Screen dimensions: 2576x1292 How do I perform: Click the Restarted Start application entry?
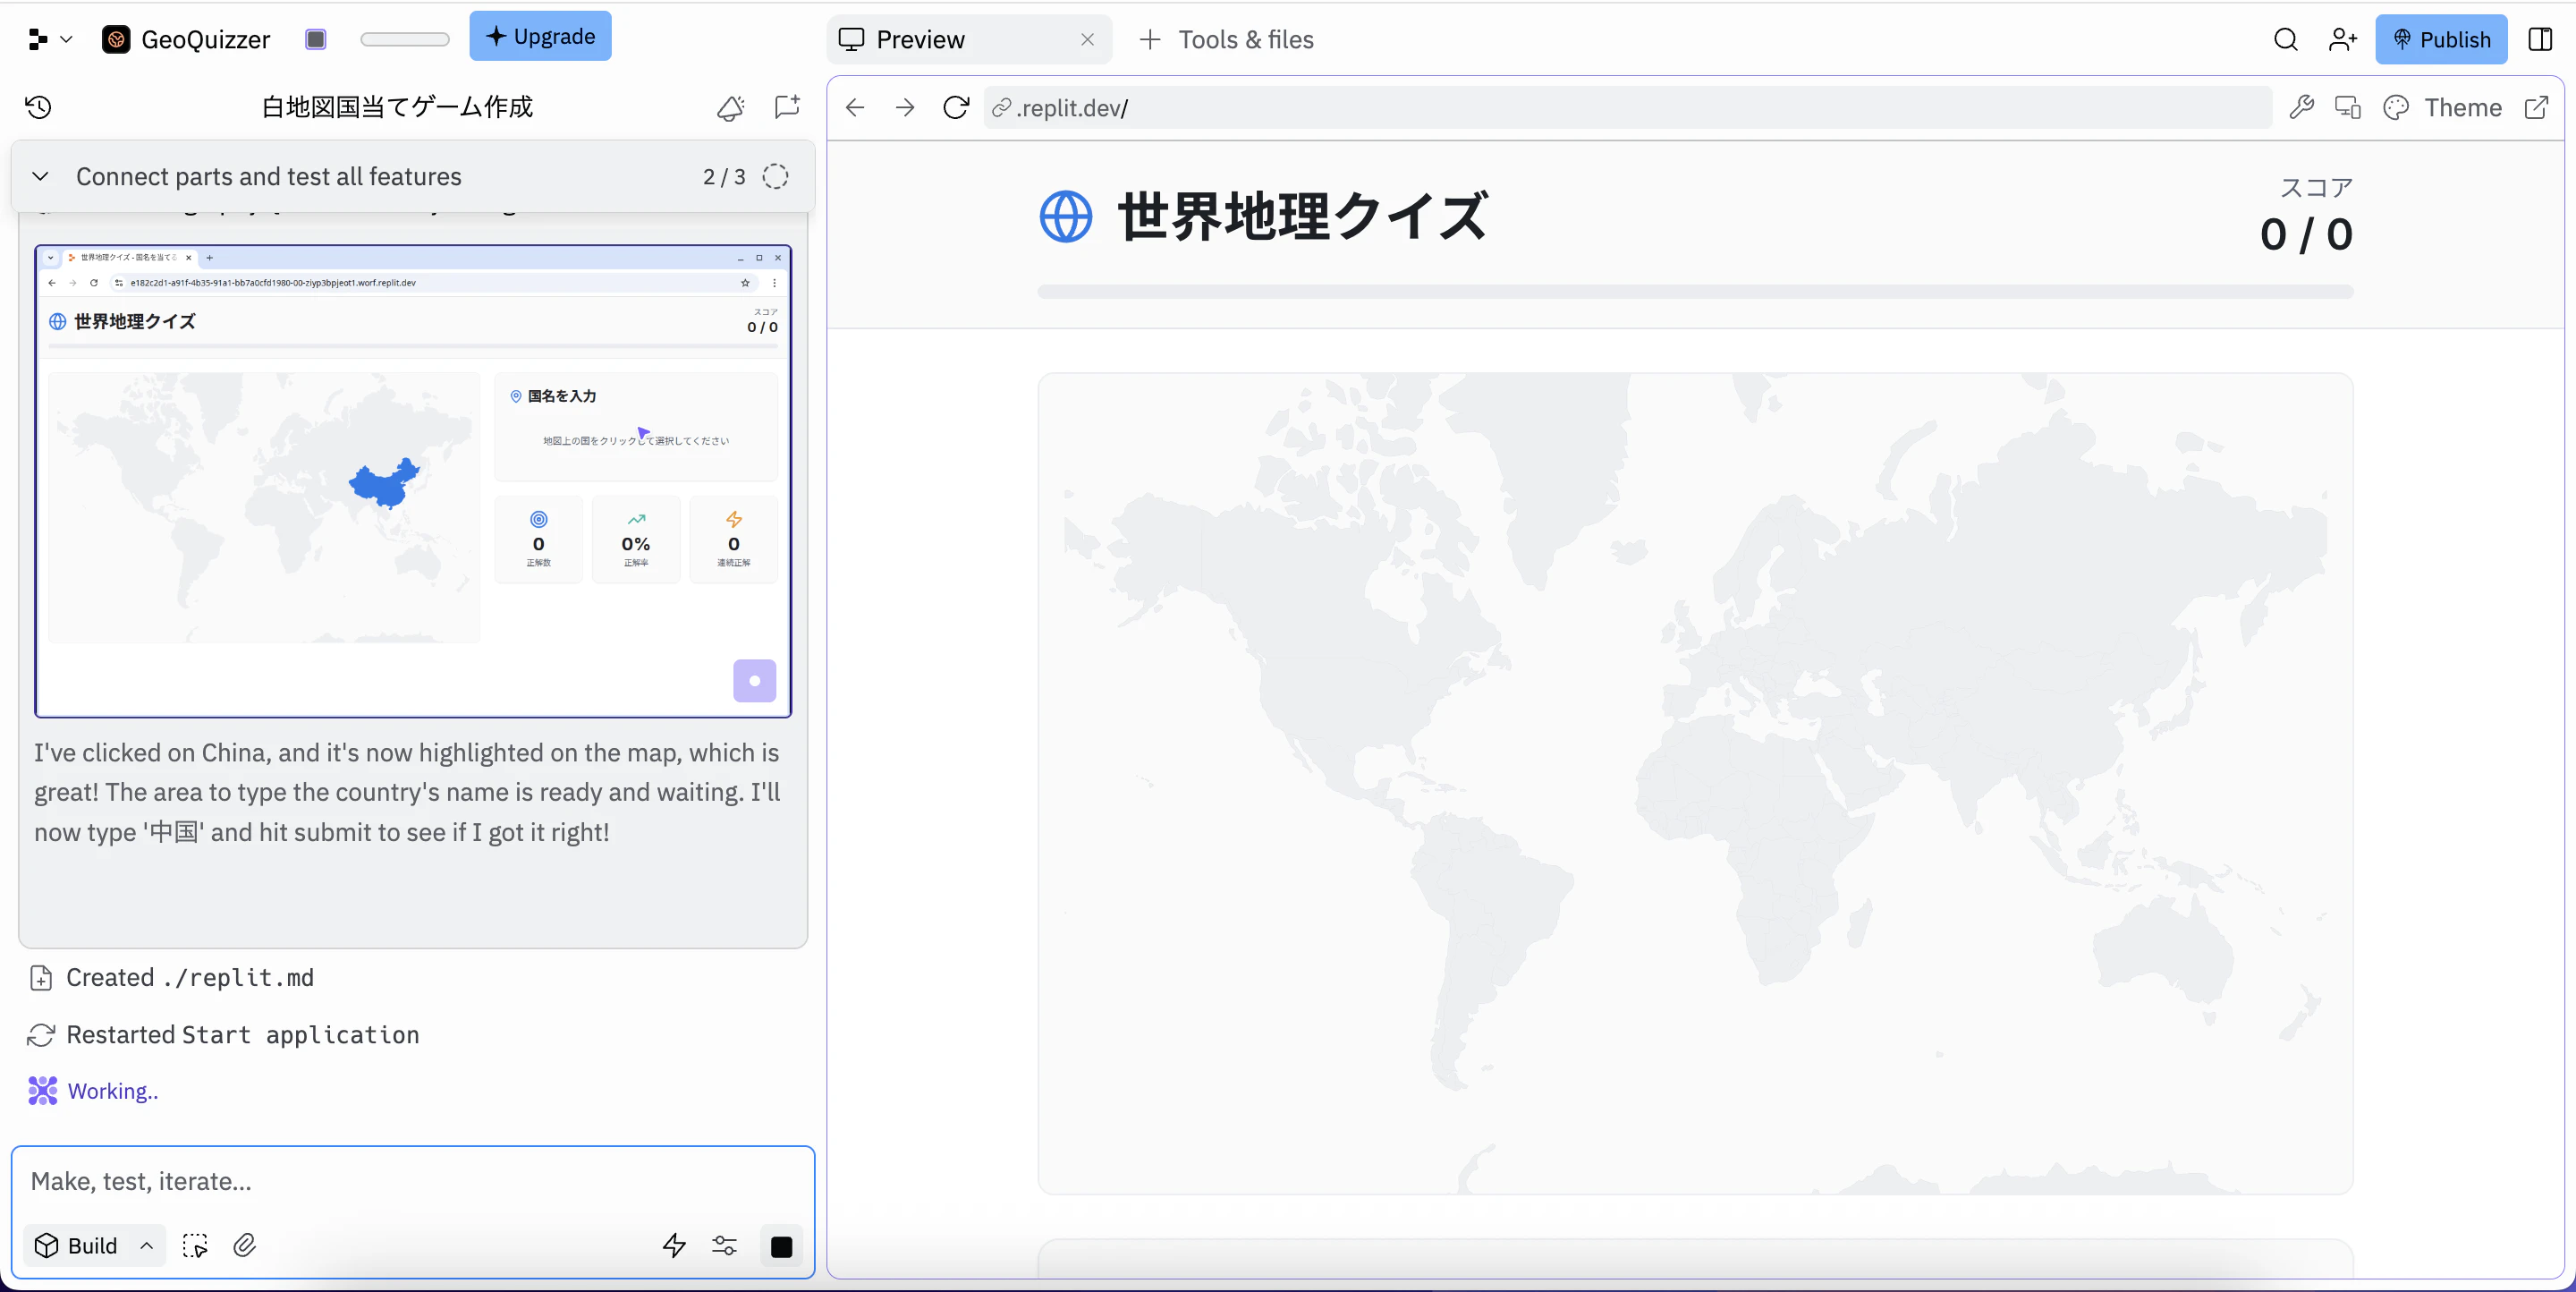[224, 1034]
